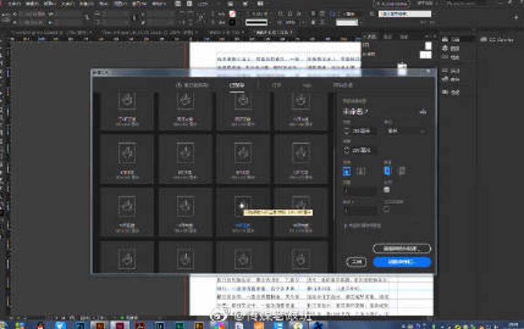Click the height value stepper
Screen dimensions: 524x329
point(348,150)
